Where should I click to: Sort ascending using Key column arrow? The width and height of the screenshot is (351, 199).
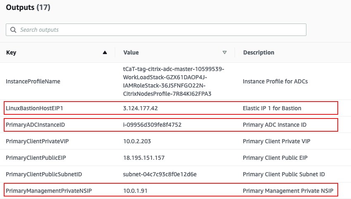105,52
